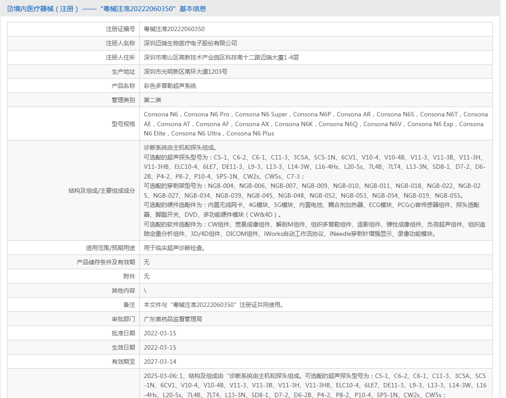Click the 批准日期 label
Image resolution: width=506 pixels, height=398 pixels.
pos(123,334)
